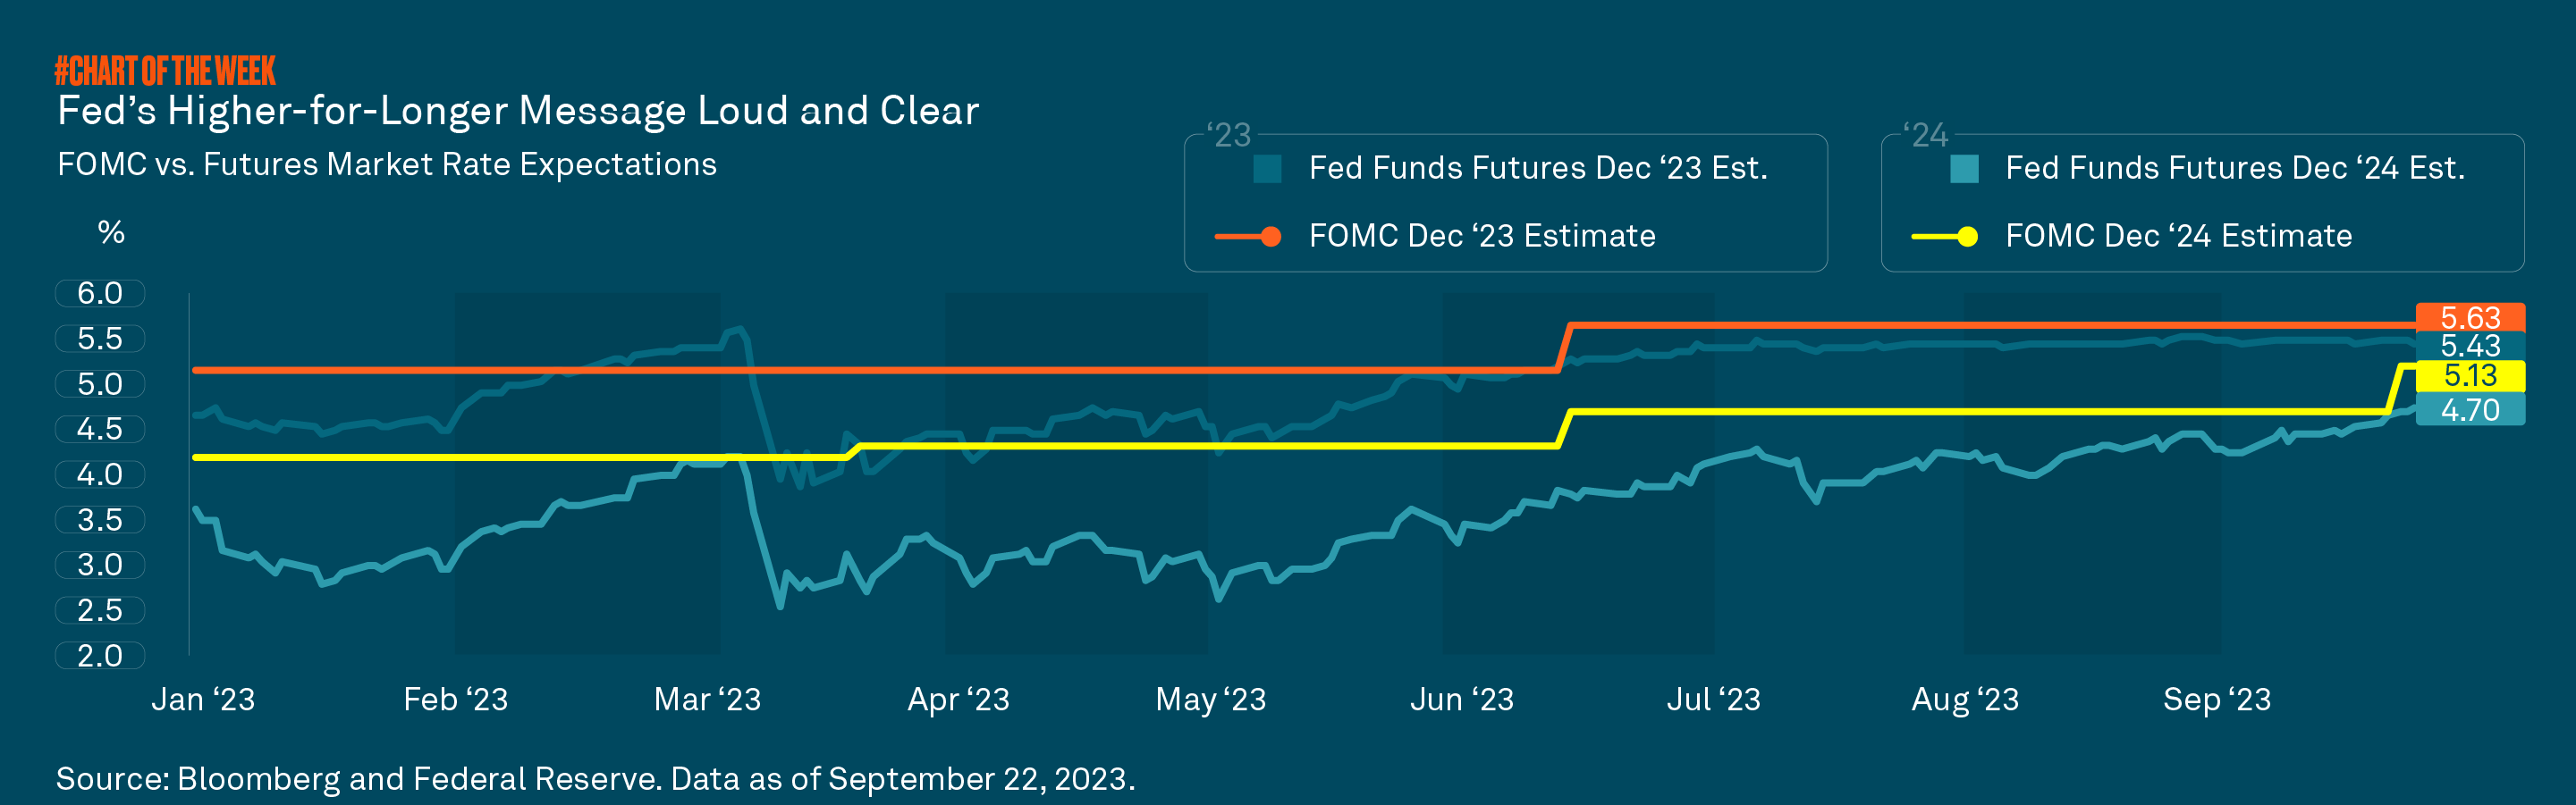Viewport: 2576px width, 805px height.
Task: Select the 4.70 end-of-line value label
Action: [2470, 409]
